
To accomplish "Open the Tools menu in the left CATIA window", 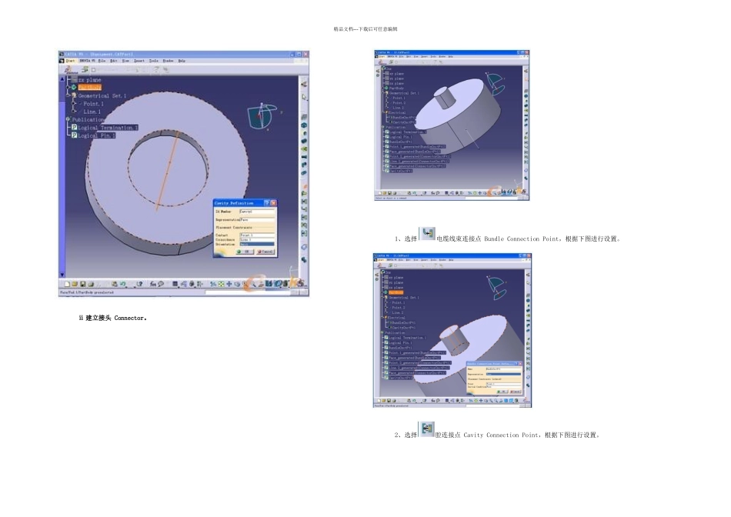I will (154, 61).
